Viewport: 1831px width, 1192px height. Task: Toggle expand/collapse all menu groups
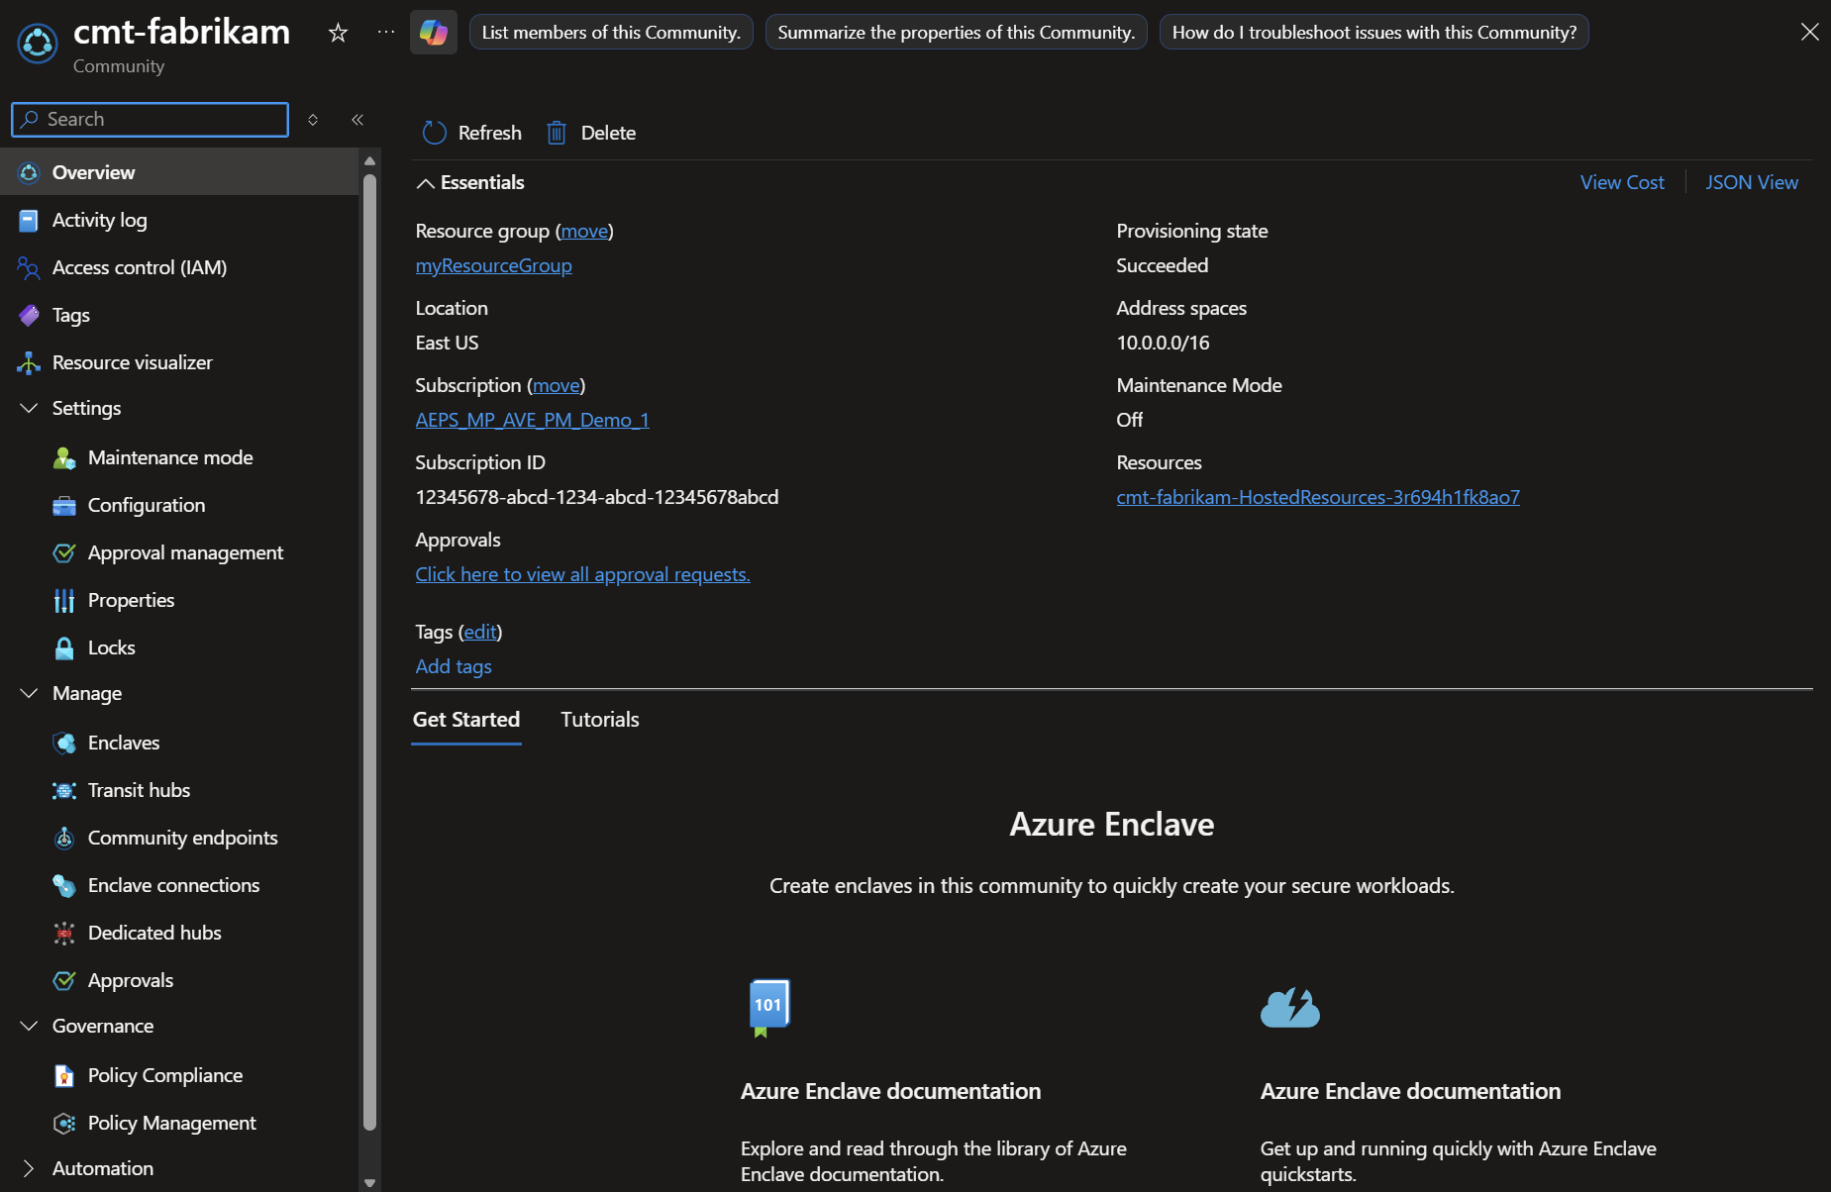tap(313, 120)
